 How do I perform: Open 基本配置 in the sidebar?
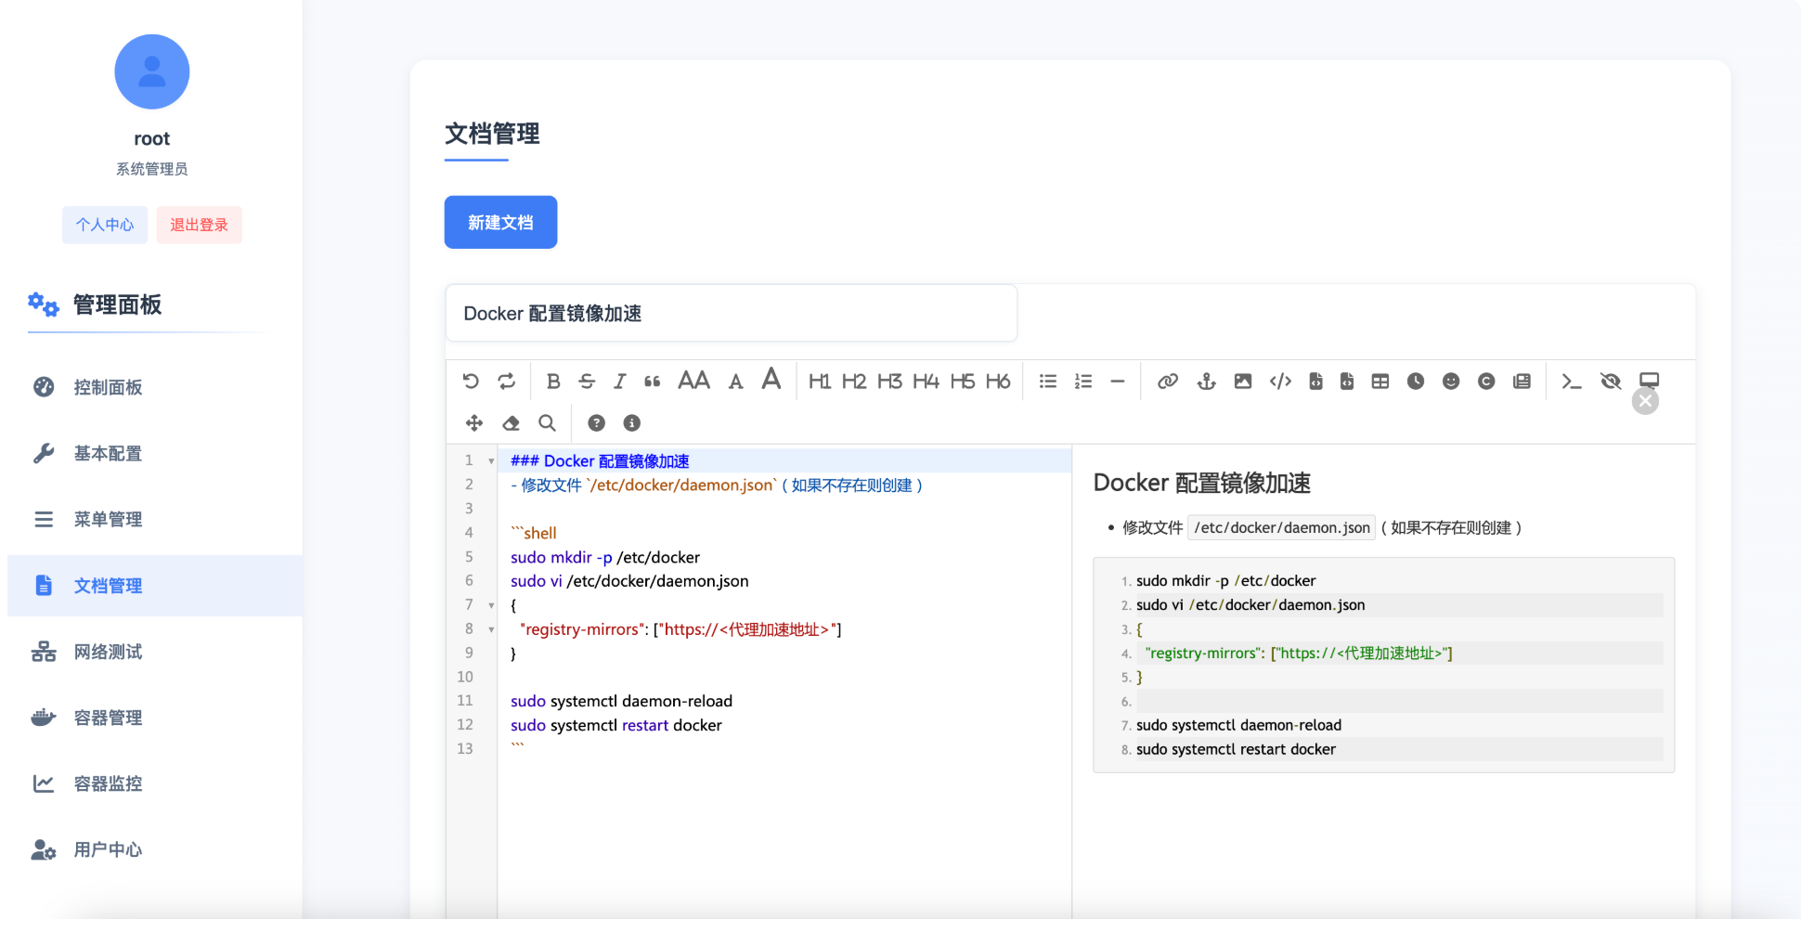[x=155, y=453]
